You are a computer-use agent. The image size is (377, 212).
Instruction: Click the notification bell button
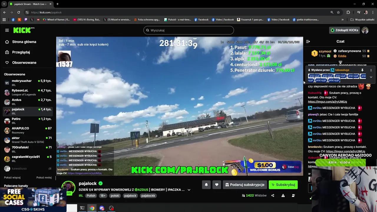206,185
